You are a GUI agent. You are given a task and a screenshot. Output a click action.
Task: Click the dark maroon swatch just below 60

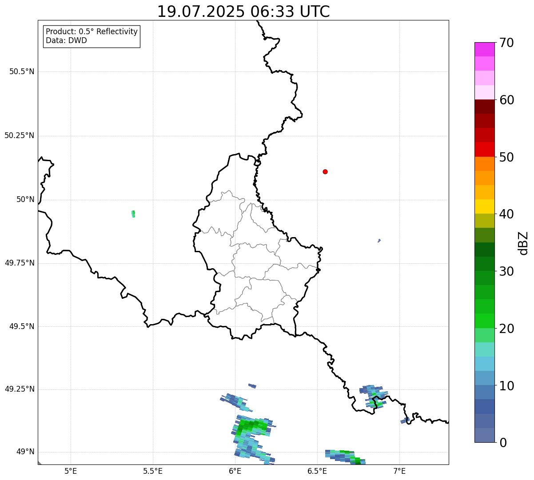(484, 107)
